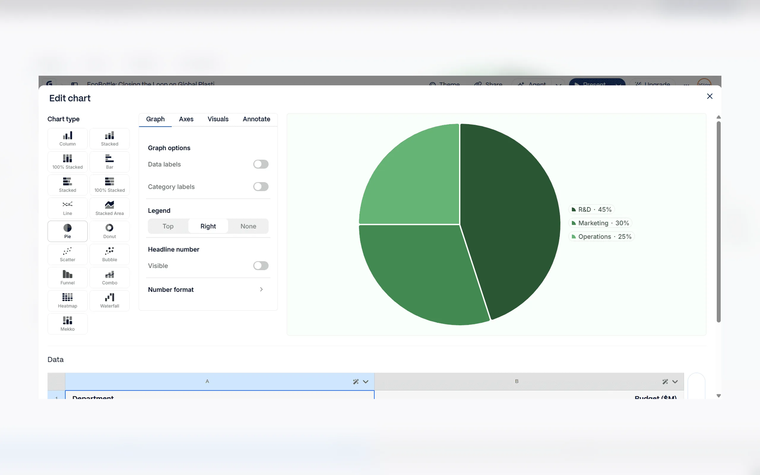Viewport: 760px width, 475px height.
Task: Close the Edit chart dialog
Action: (x=710, y=96)
